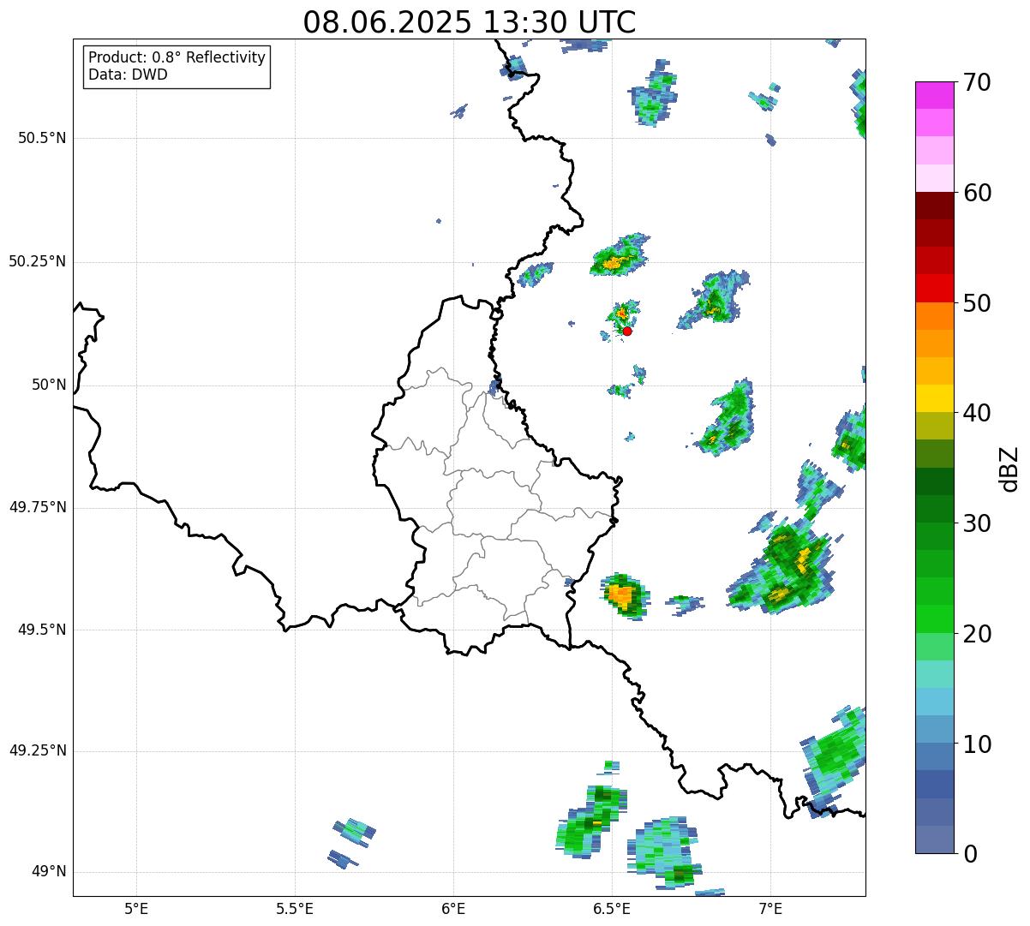
Task: Click the dark maroon colorbar segment below 60
Action: (935, 206)
